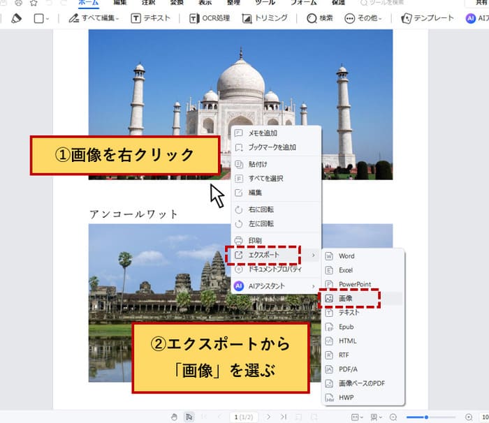
Task: Click the page number input field
Action: click(245, 417)
